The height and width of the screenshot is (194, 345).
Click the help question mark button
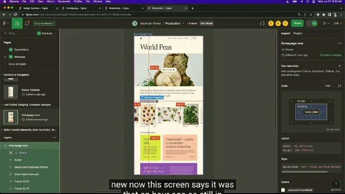coord(336,184)
